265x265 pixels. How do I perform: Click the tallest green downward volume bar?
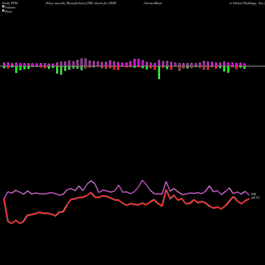pos(159,73)
